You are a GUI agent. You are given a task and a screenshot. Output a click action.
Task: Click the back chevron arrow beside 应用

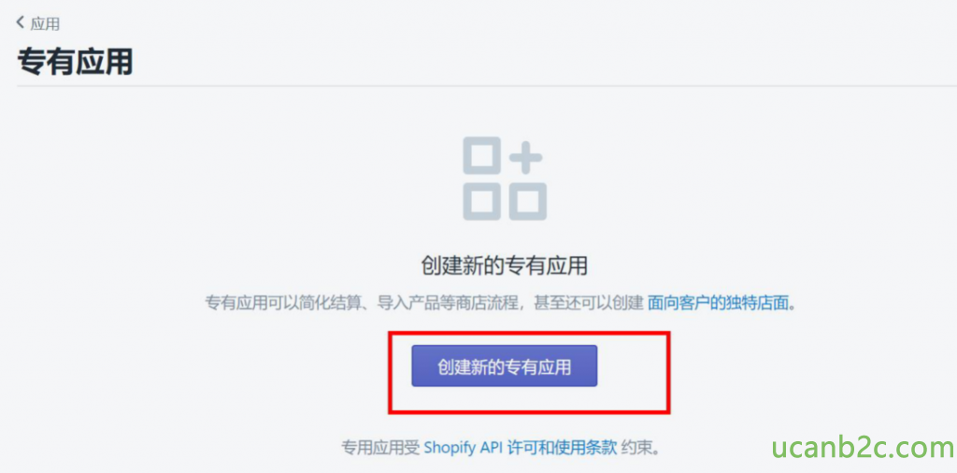point(21,23)
